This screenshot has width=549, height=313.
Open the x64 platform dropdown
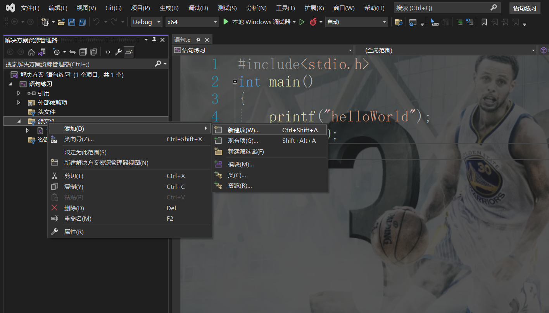coord(192,22)
